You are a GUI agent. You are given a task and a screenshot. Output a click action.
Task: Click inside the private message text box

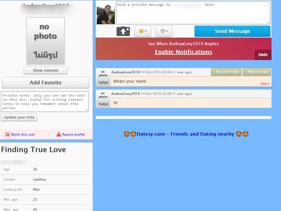coord(193,13)
